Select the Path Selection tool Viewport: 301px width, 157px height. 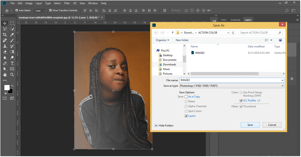coord(5,69)
